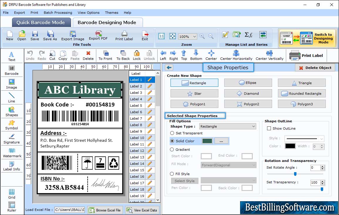Click the back arrow in Shape Properties
The height and width of the screenshot is (215, 339).
tap(169, 68)
